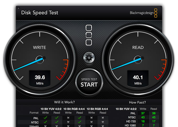Click PAL 10 Bit RGB read checkmark
This screenshot has height=127, width=178.
80,118
